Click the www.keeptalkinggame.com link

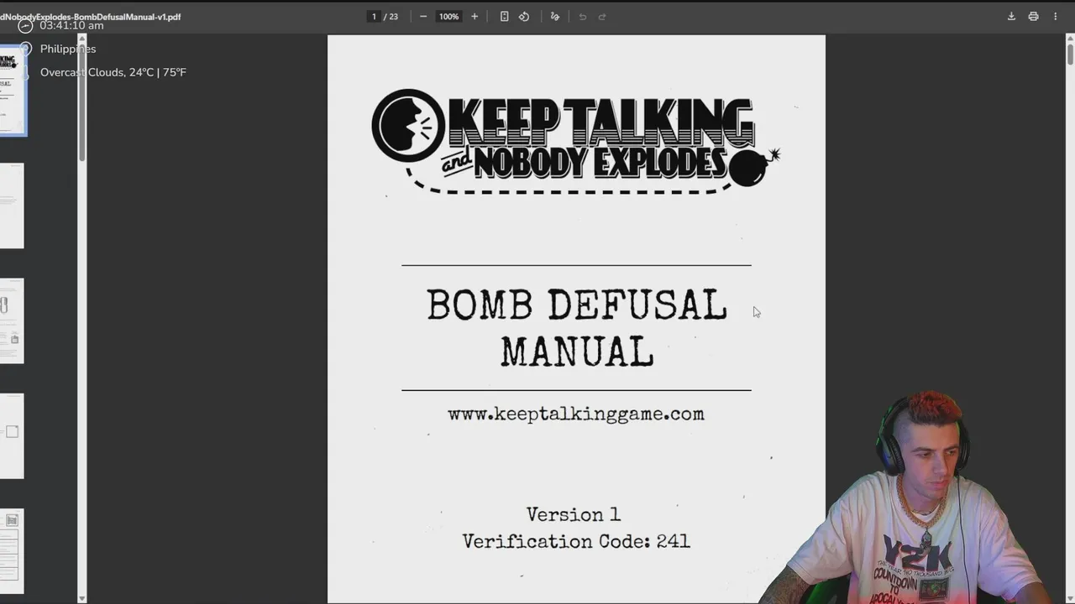(576, 414)
